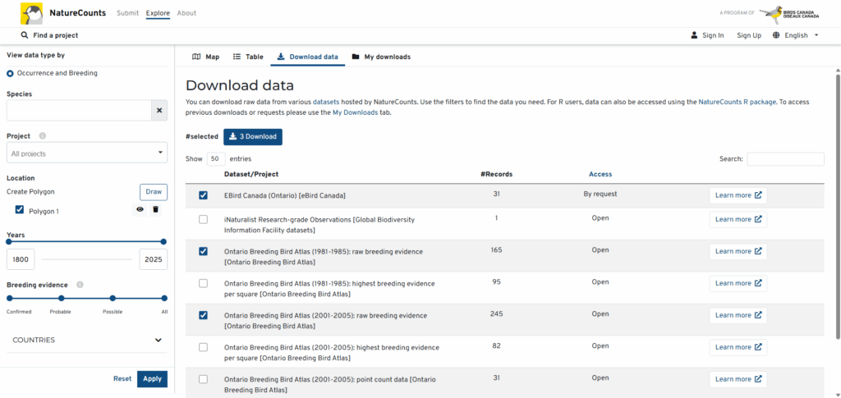Click the Years slider left handle
This screenshot has width=841, height=398.
click(x=8, y=242)
